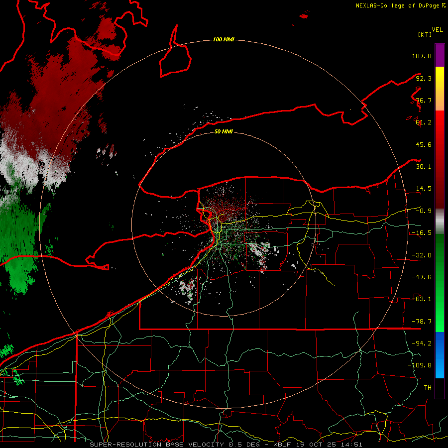Click the 107.8 velocity scale value
448x448 pixels.
[x=422, y=56]
